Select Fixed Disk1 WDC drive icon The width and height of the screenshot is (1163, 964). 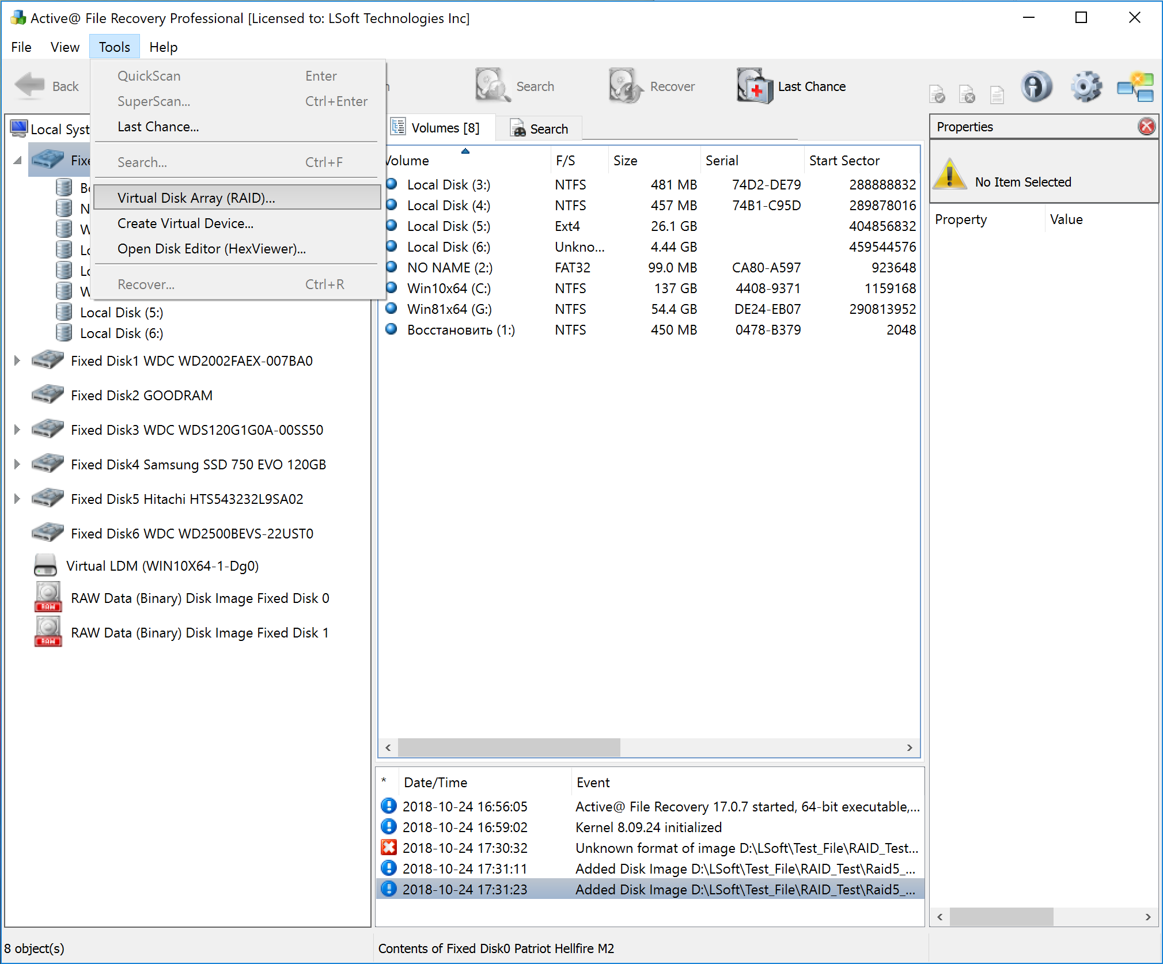47,360
